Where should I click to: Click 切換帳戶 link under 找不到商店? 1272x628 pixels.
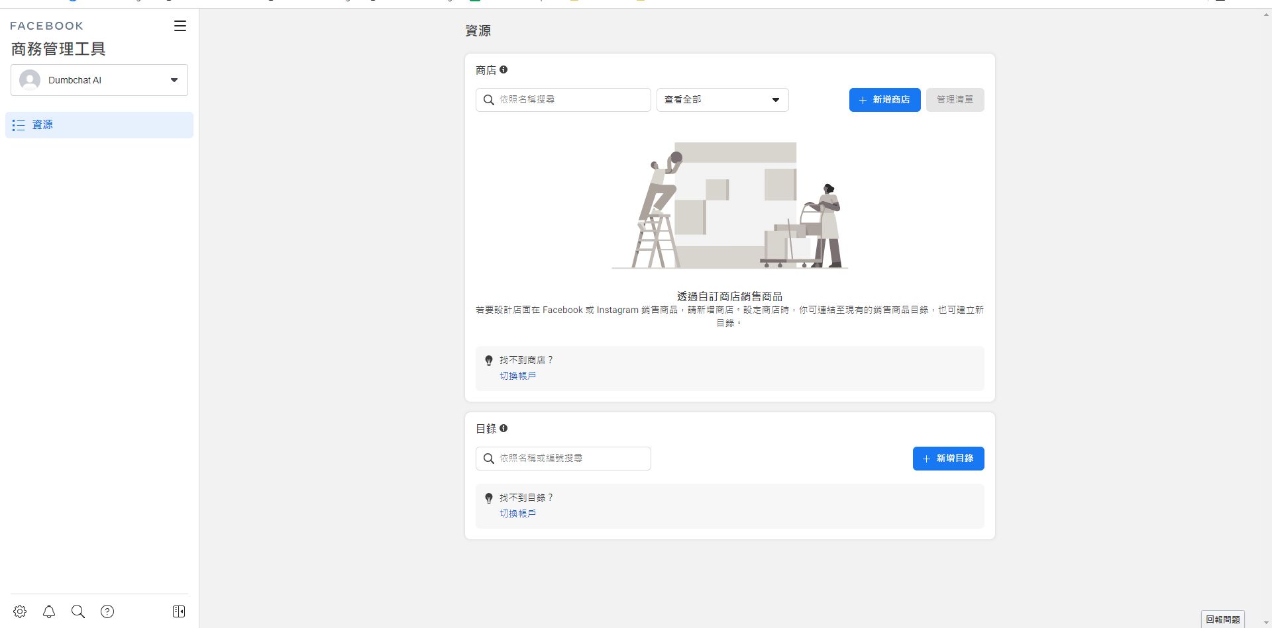(x=517, y=376)
